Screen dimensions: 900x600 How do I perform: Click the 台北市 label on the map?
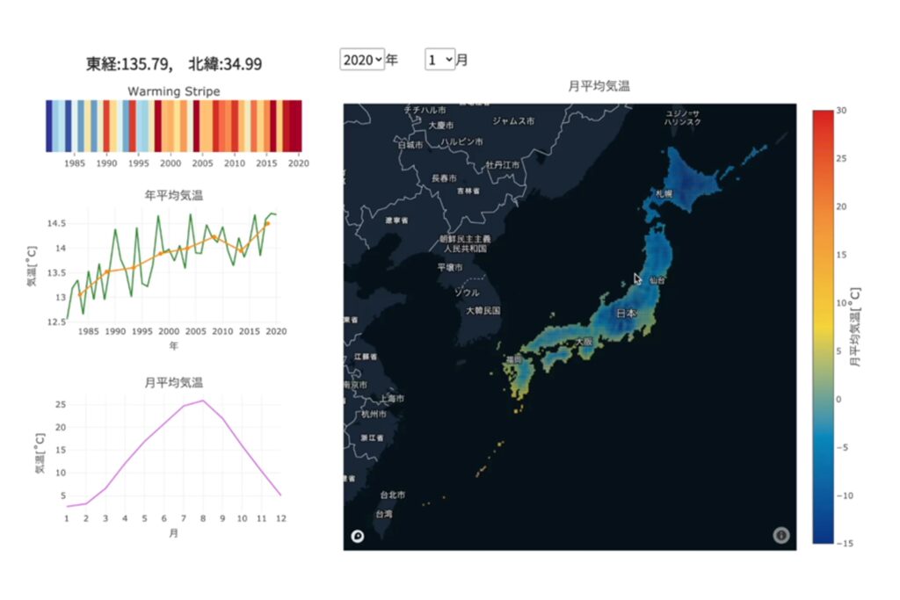click(393, 495)
